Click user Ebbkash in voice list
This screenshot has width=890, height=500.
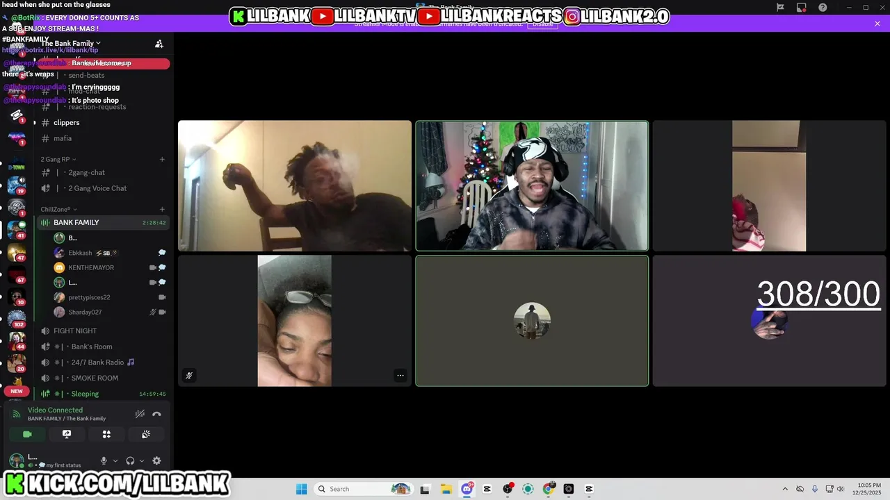tap(109, 253)
